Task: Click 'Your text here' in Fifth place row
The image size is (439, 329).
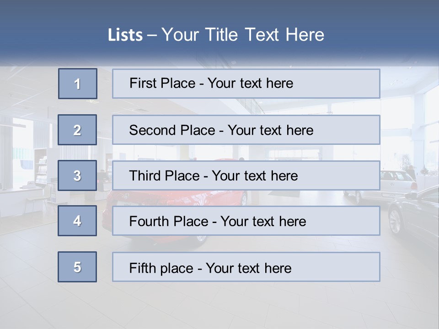Action: click(248, 268)
